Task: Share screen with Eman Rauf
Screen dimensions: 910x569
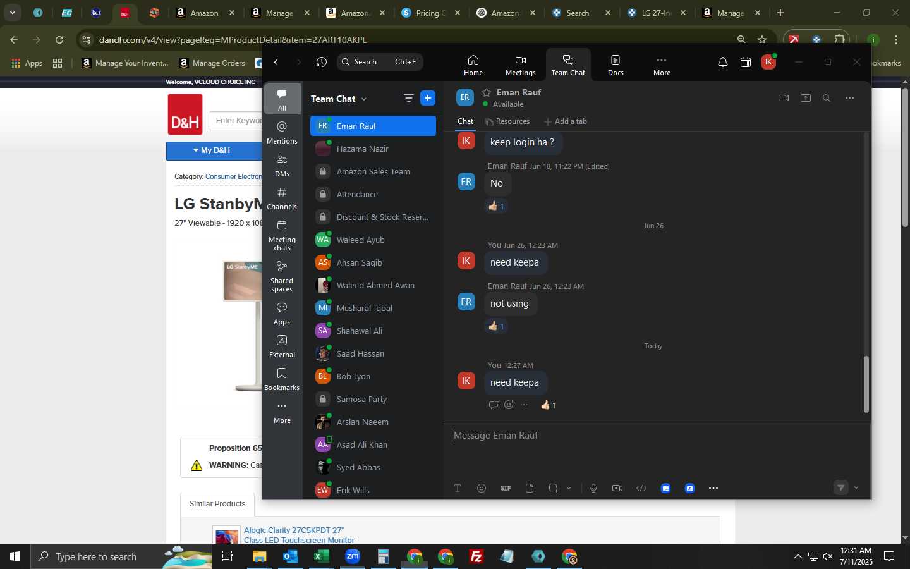Action: [x=806, y=98]
